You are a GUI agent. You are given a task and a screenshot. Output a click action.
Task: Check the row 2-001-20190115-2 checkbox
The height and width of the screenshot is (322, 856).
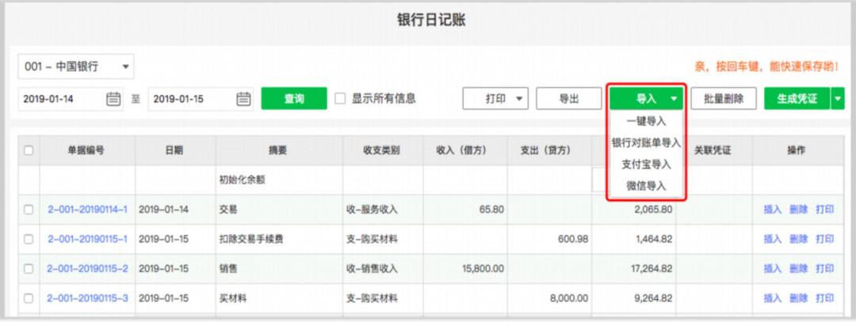[29, 269]
